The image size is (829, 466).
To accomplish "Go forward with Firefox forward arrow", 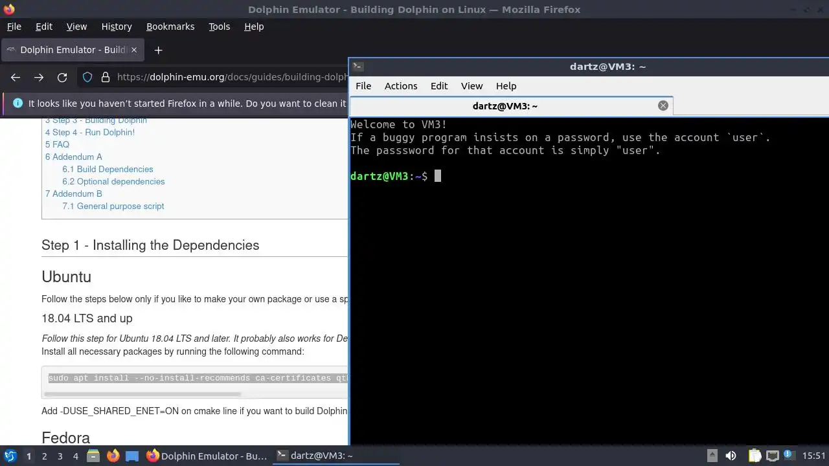I will pos(39,77).
